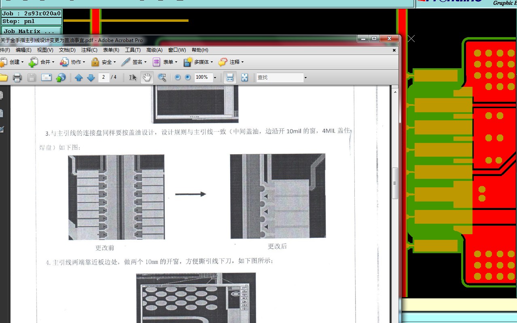Screen dimensions: 517x323
Task: Open the 编辑(E) menu
Action: tap(23, 50)
